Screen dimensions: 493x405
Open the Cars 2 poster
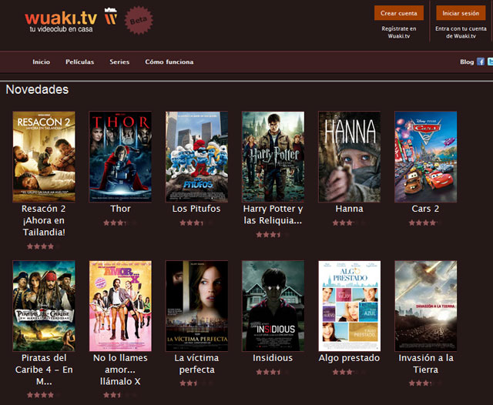tap(426, 156)
